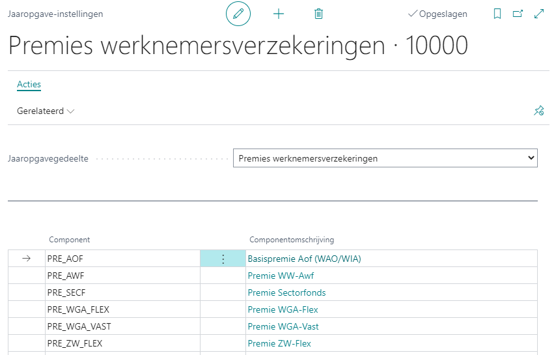
Task: Click the pencil edit icon
Action: coord(238,14)
